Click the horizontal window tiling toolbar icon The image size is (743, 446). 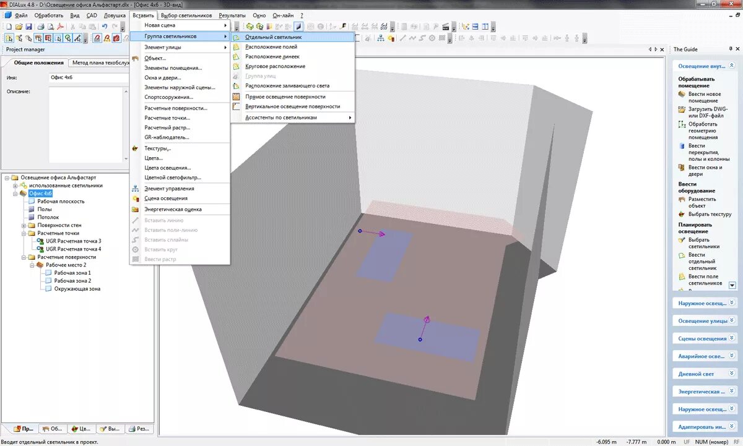[x=475, y=27]
